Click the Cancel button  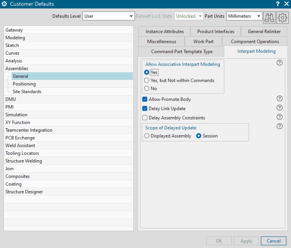tap(274, 241)
